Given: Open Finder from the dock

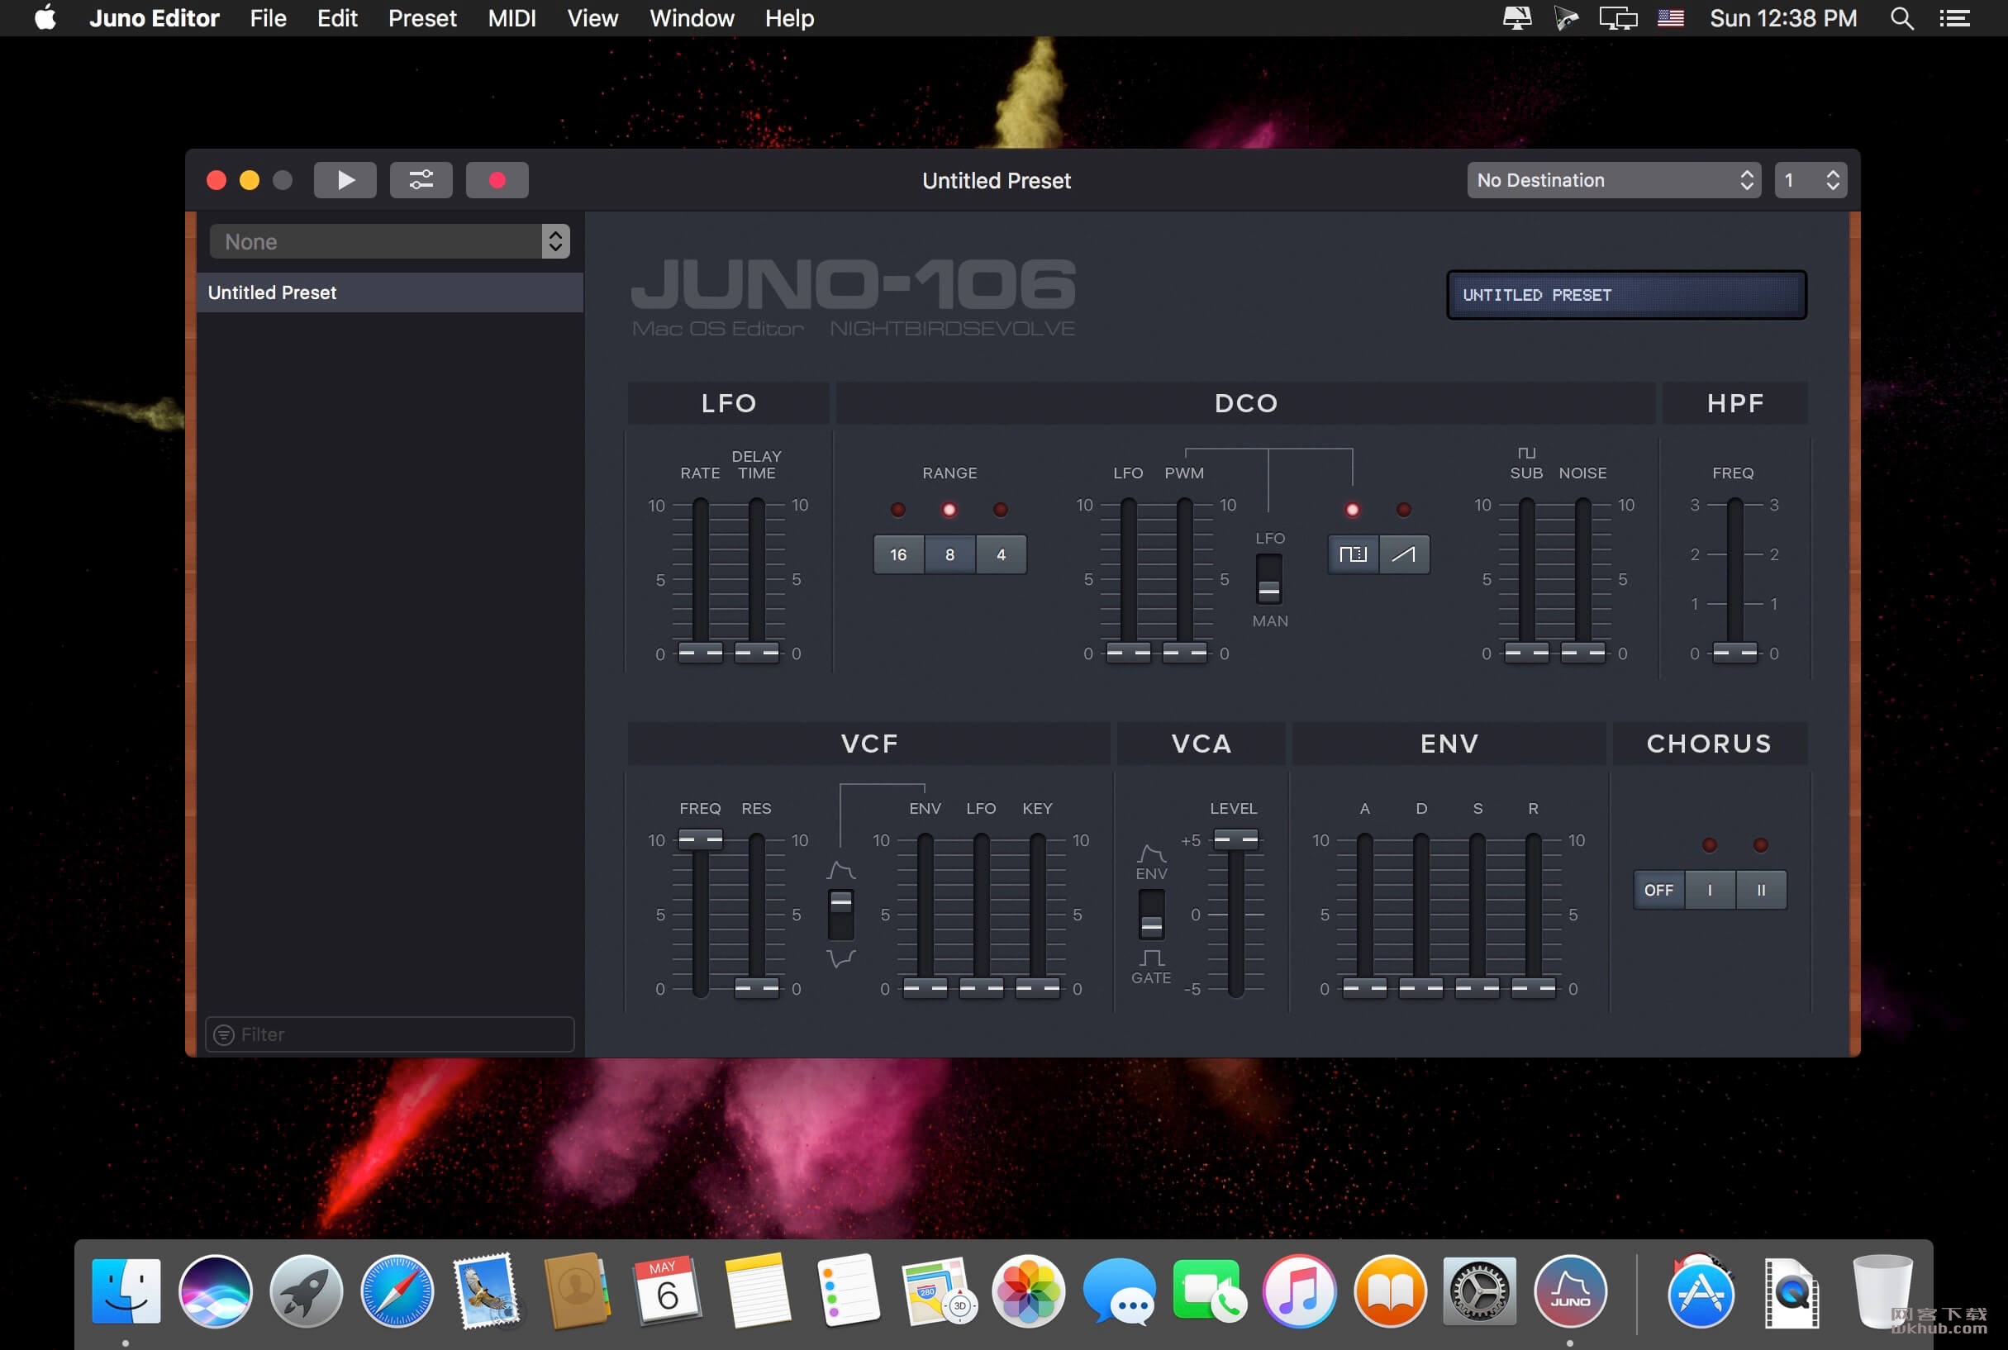Looking at the screenshot, I should pos(126,1291).
